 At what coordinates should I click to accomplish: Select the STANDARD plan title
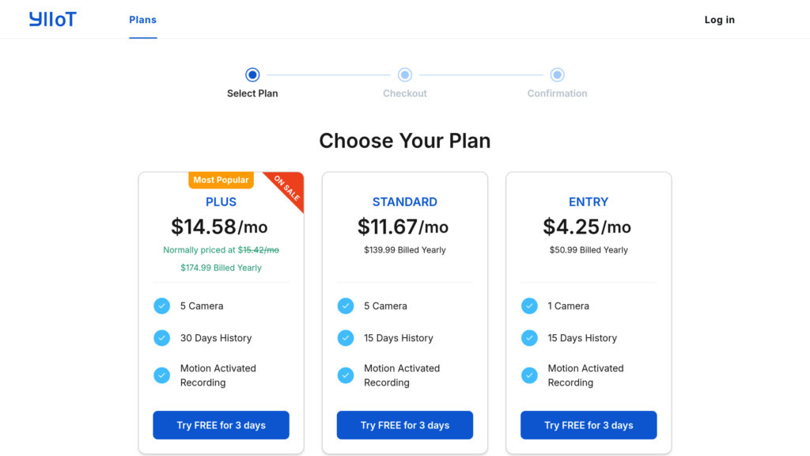tap(405, 202)
